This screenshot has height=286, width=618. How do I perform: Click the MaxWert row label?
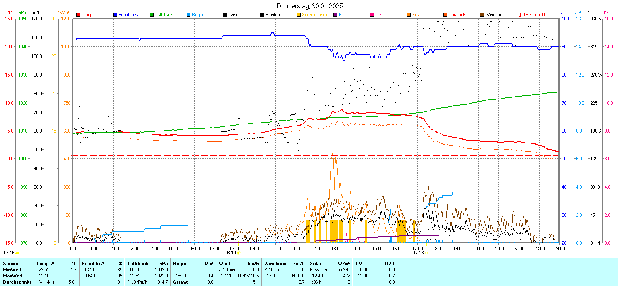[13, 276]
